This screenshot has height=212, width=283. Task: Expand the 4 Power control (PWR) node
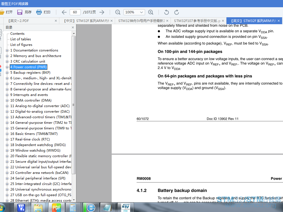point(7,67)
